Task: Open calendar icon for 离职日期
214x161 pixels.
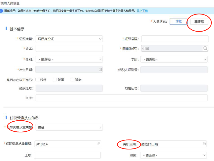Action: point(204,144)
